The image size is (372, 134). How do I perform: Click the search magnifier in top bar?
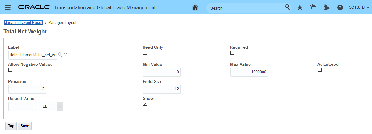pyautogui.click(x=287, y=7)
